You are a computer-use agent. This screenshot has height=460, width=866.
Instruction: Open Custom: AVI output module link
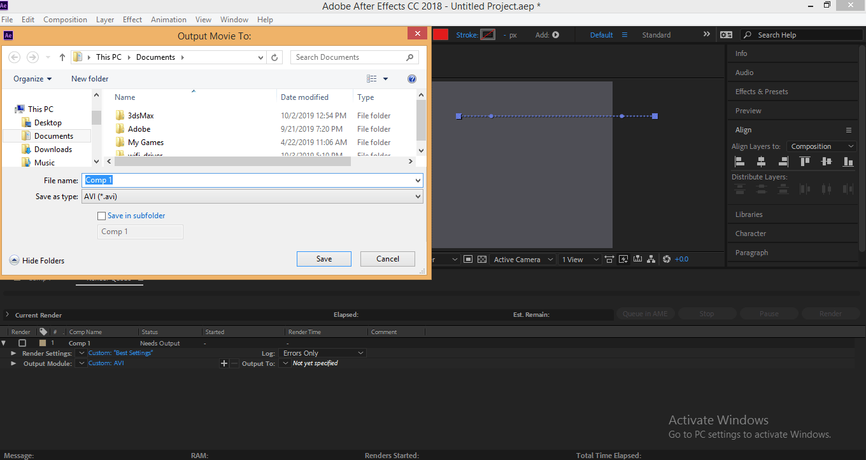click(106, 363)
